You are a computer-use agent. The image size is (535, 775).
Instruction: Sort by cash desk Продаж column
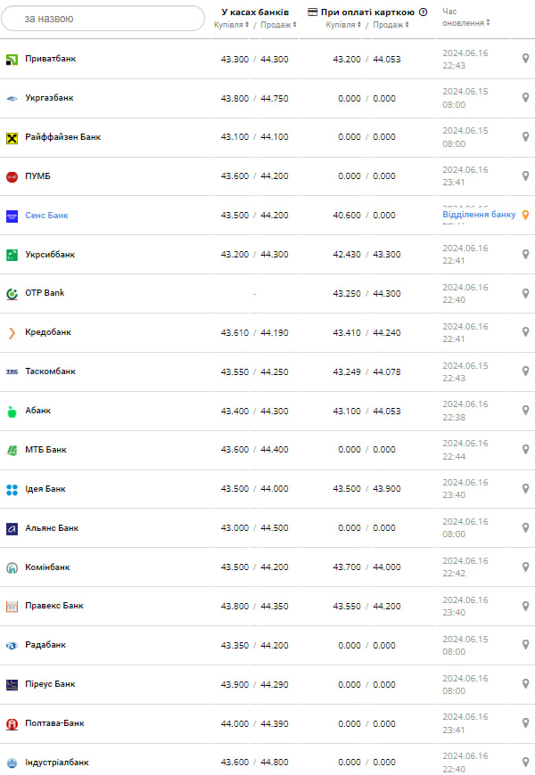276,25
